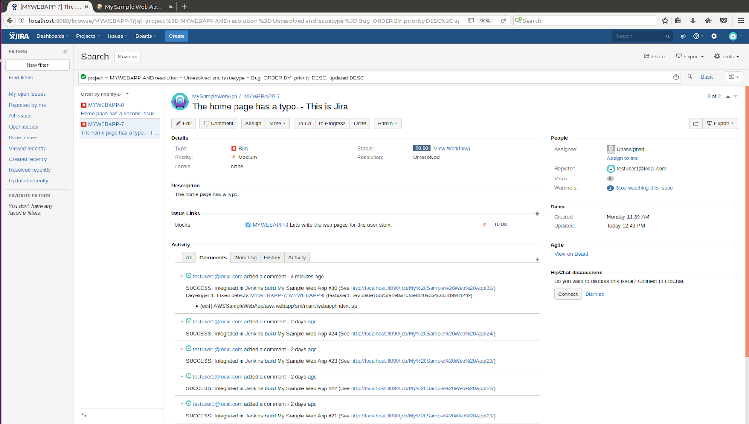The width and height of the screenshot is (749, 424).
Task: Switch to the Activity tab
Action: point(297,258)
